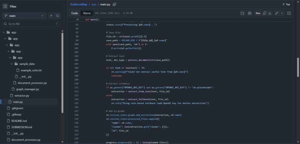This screenshot has height=144, width=300.
Task: Click the folder icon beside sample_data
Action: click(16, 64)
